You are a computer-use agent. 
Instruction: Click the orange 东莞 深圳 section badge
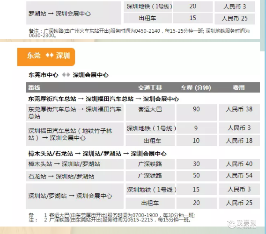click(x=46, y=57)
